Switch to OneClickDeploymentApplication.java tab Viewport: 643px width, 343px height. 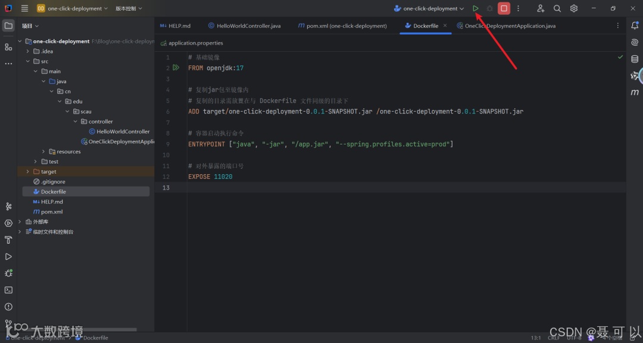[506, 26]
